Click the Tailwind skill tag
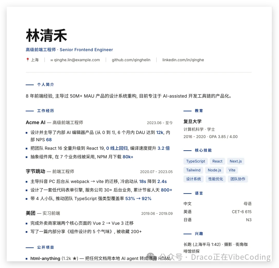Viewport: 279px width, 268px height. click(193, 170)
